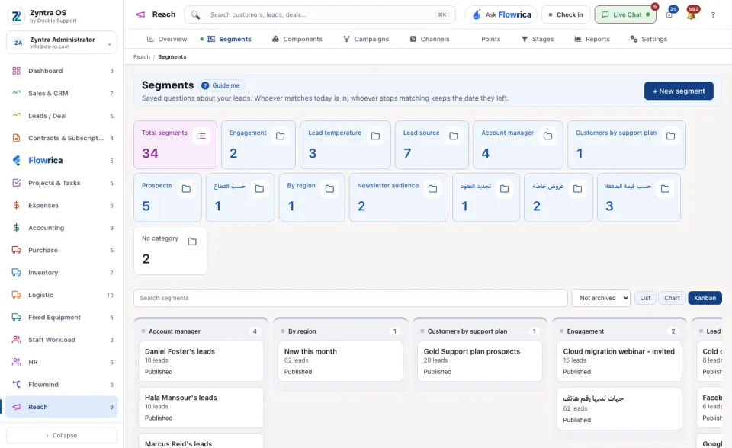Switch to the Channels tab
The image size is (732, 448).
coord(429,39)
